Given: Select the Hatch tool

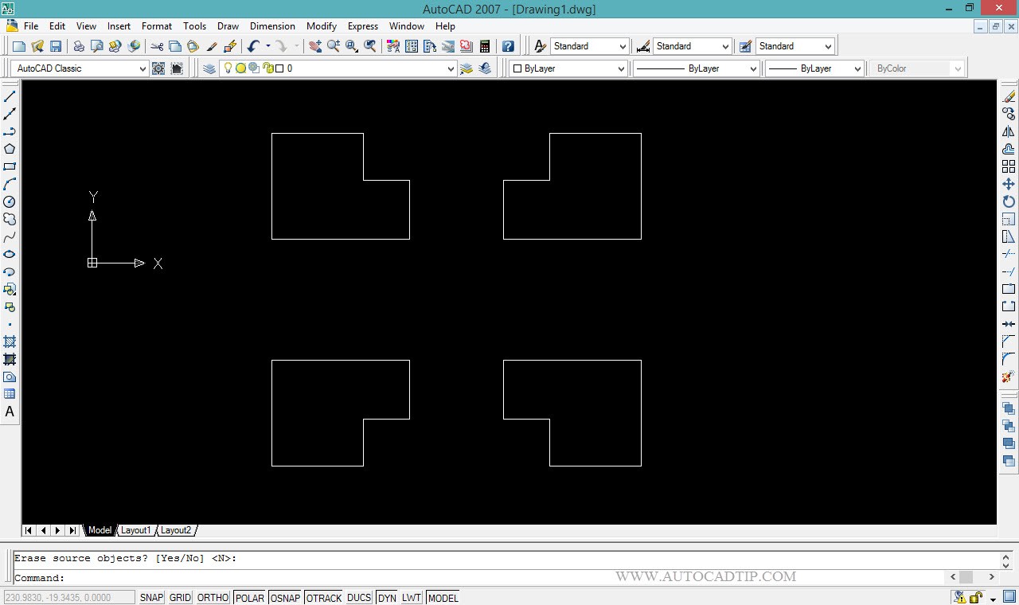Looking at the screenshot, I should click(x=10, y=342).
